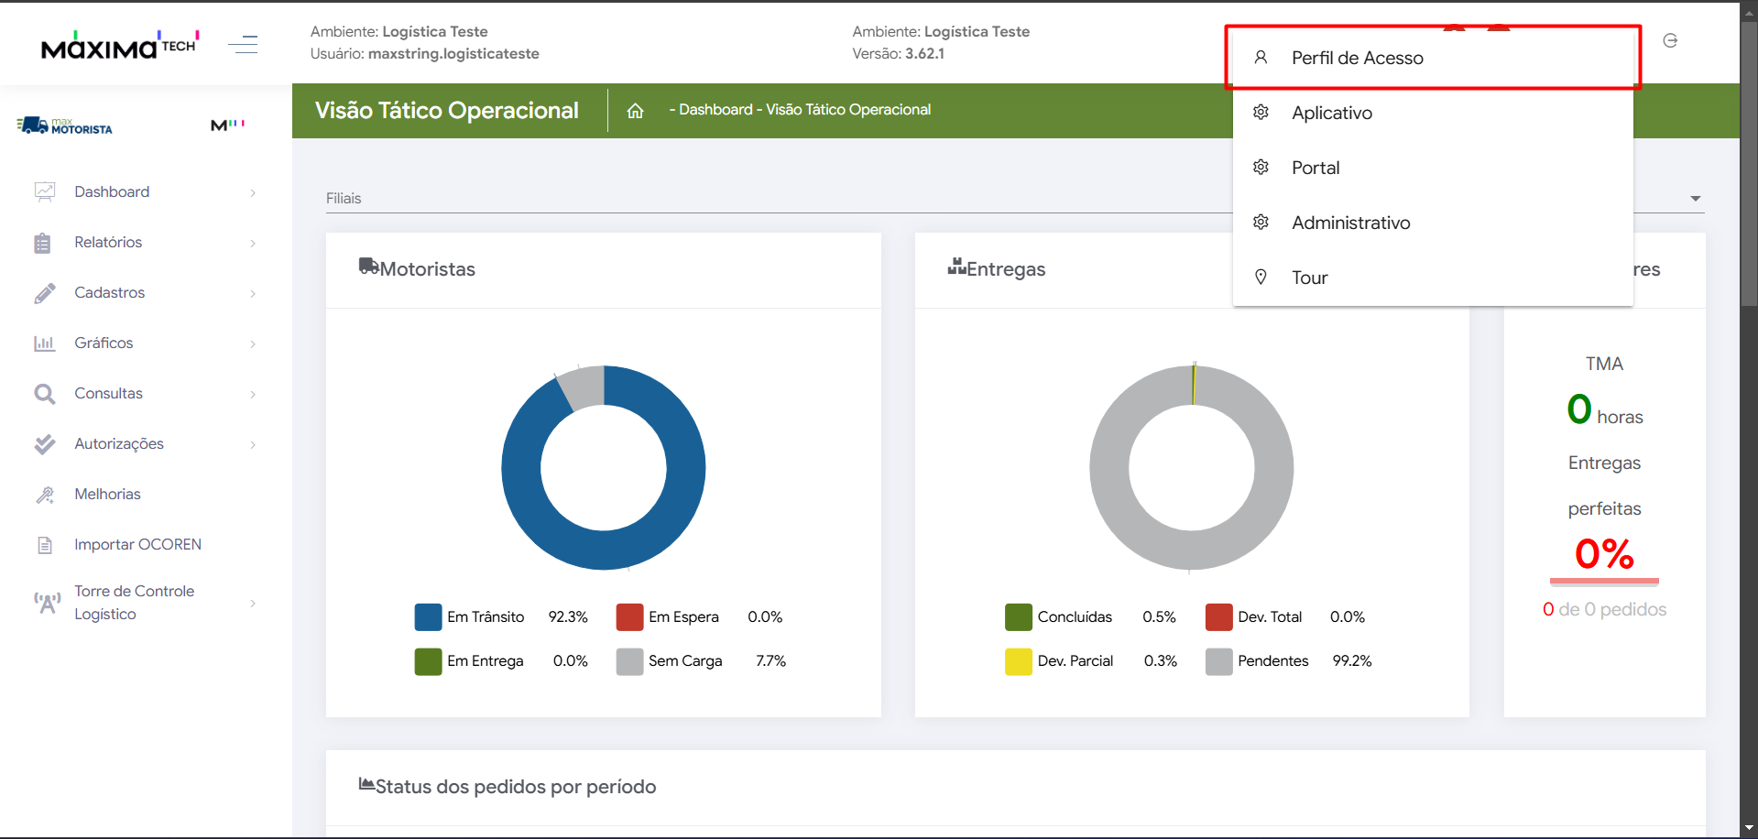Click the Consultas magnifier icon
1758x839 pixels.
pos(44,394)
